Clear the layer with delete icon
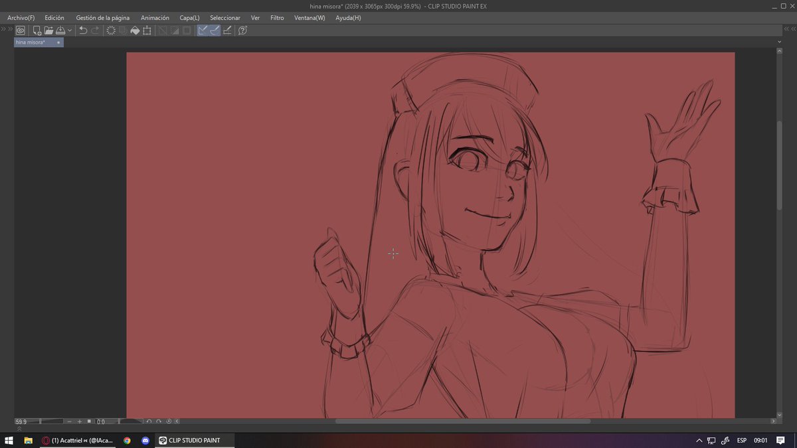Image resolution: width=797 pixels, height=448 pixels. point(111,31)
